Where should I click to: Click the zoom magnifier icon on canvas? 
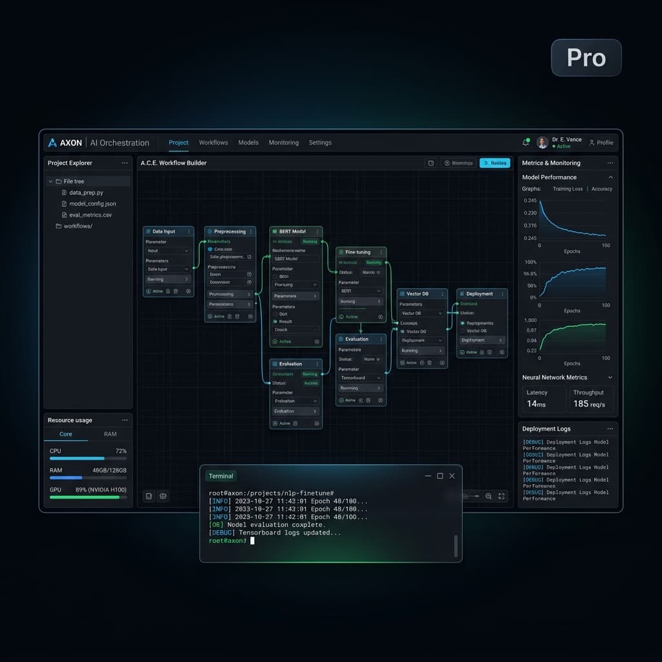click(489, 496)
